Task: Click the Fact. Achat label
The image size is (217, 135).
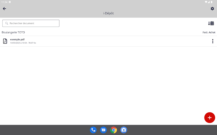Action: tap(209, 32)
